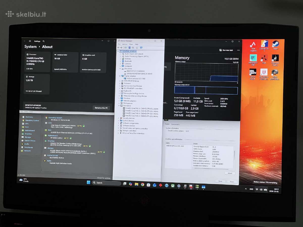Open Action menu in Device Manager
This screenshot has height=227, width=303.
[125, 44]
